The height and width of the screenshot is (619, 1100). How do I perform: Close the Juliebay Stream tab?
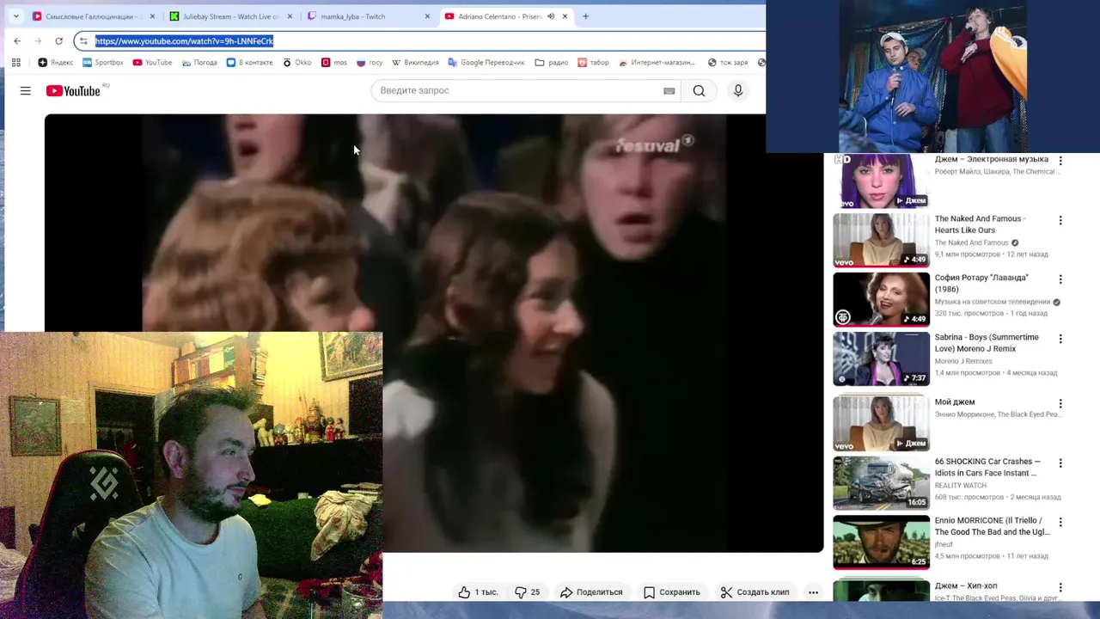[x=290, y=16]
